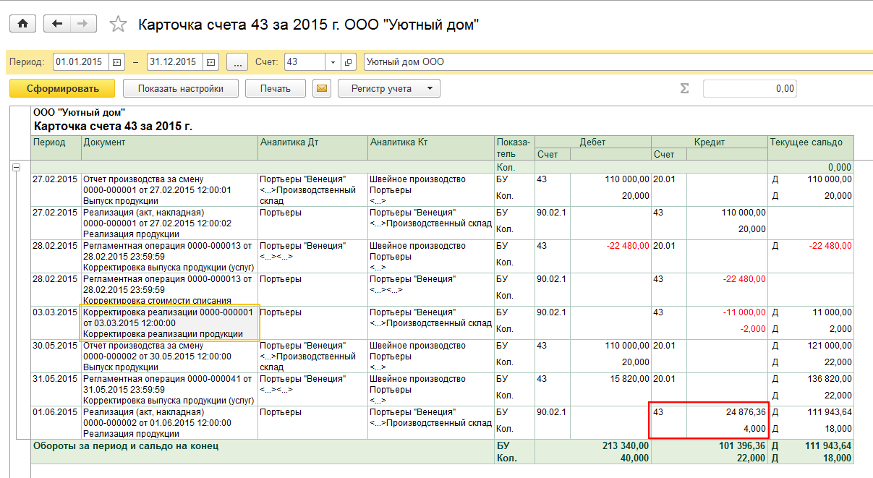Print the report with Печать button
This screenshot has height=478, width=873.
click(276, 89)
